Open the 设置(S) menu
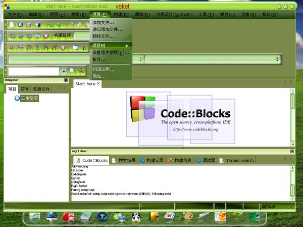 coord(248,15)
